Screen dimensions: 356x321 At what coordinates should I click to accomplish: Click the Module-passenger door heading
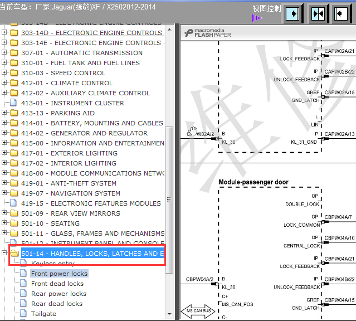[253, 182]
